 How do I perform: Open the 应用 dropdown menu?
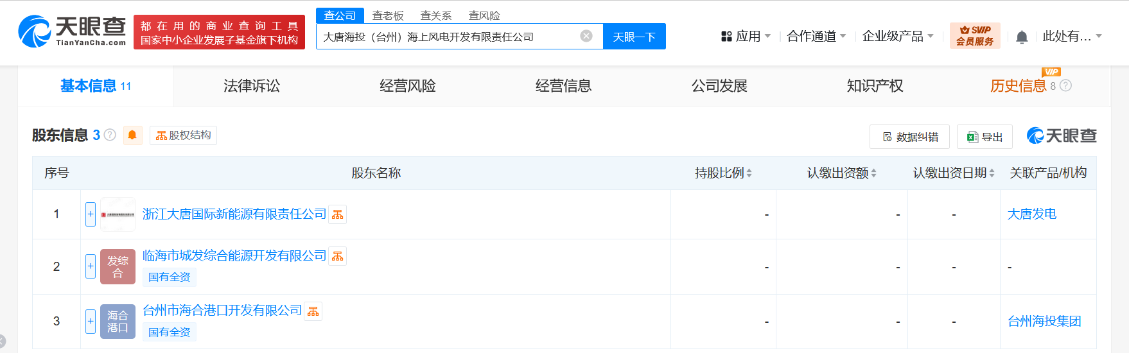[x=746, y=37]
